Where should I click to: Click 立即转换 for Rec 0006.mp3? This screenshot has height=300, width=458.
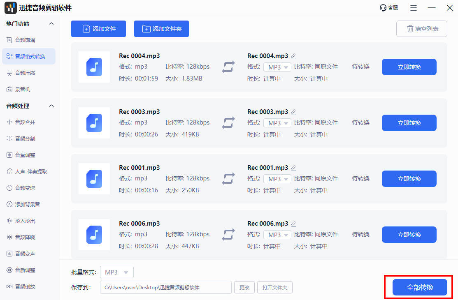click(409, 235)
